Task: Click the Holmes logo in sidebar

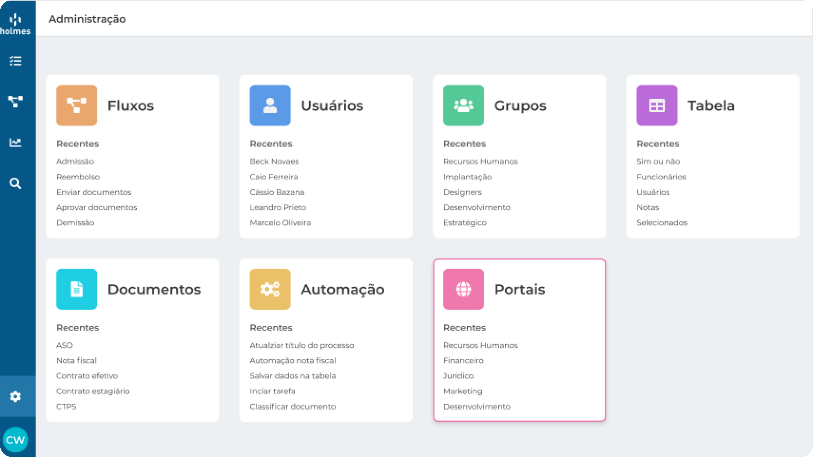Action: click(x=15, y=24)
